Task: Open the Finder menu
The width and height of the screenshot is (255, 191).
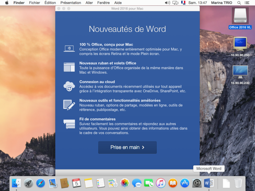Action: [19, 3]
